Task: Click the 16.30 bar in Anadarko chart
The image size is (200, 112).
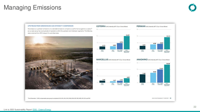Action: pos(167,74)
